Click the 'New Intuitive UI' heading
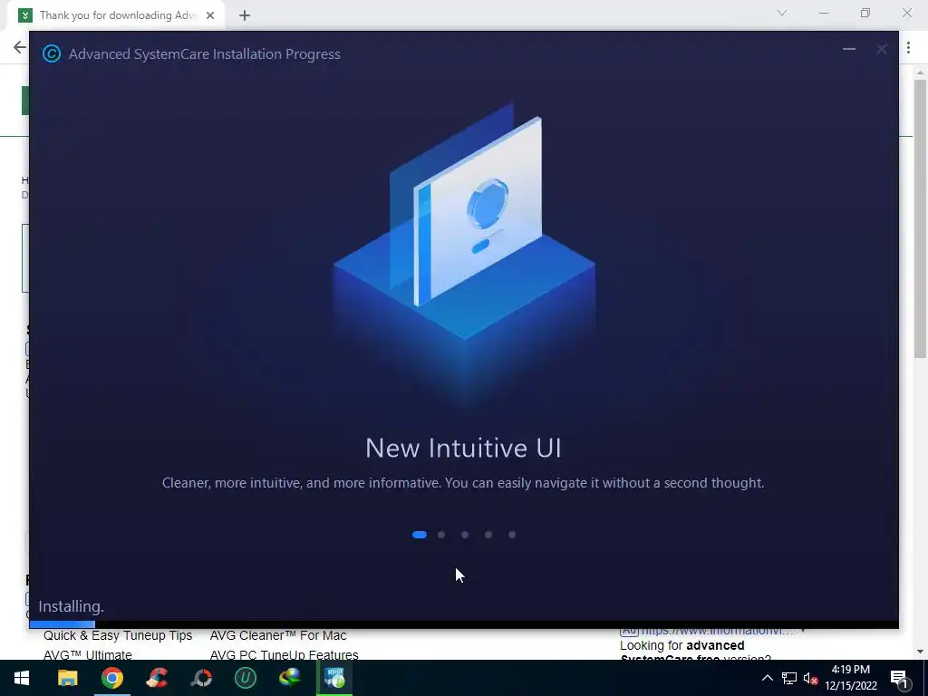Image resolution: width=928 pixels, height=696 pixels. coord(463,448)
